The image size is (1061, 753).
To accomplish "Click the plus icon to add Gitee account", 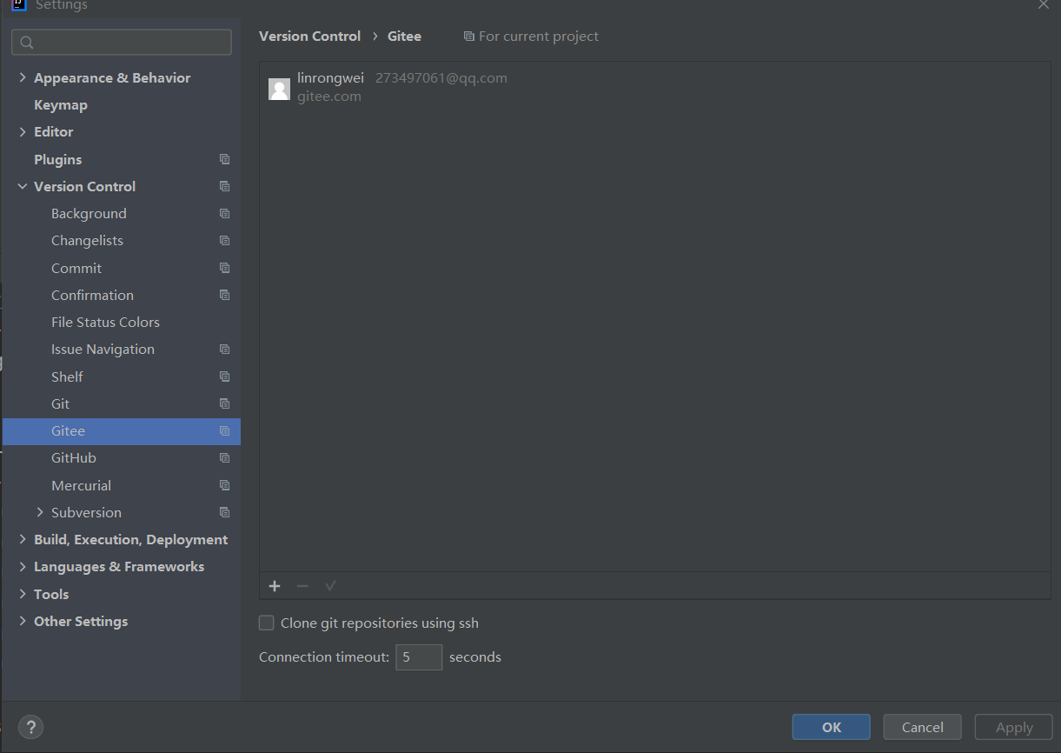I will click(275, 586).
